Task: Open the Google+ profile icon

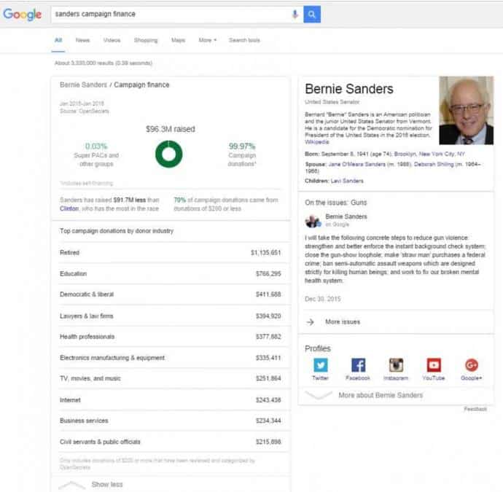Action: (471, 365)
